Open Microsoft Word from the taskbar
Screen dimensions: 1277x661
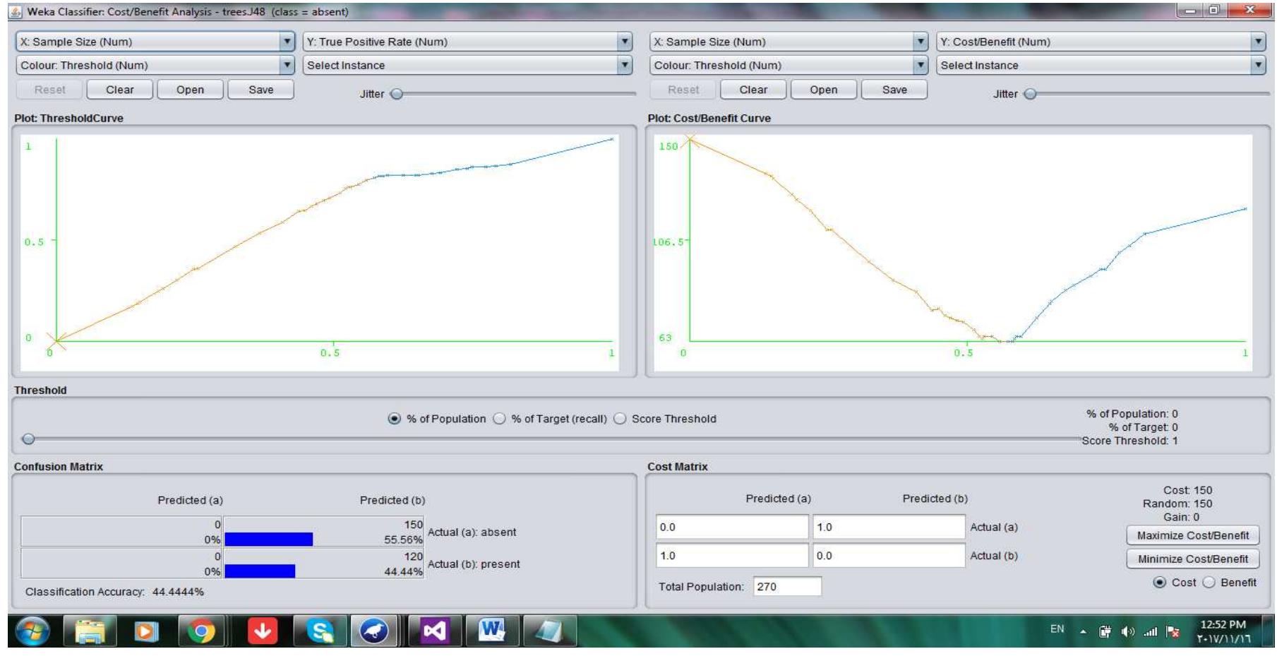point(491,631)
